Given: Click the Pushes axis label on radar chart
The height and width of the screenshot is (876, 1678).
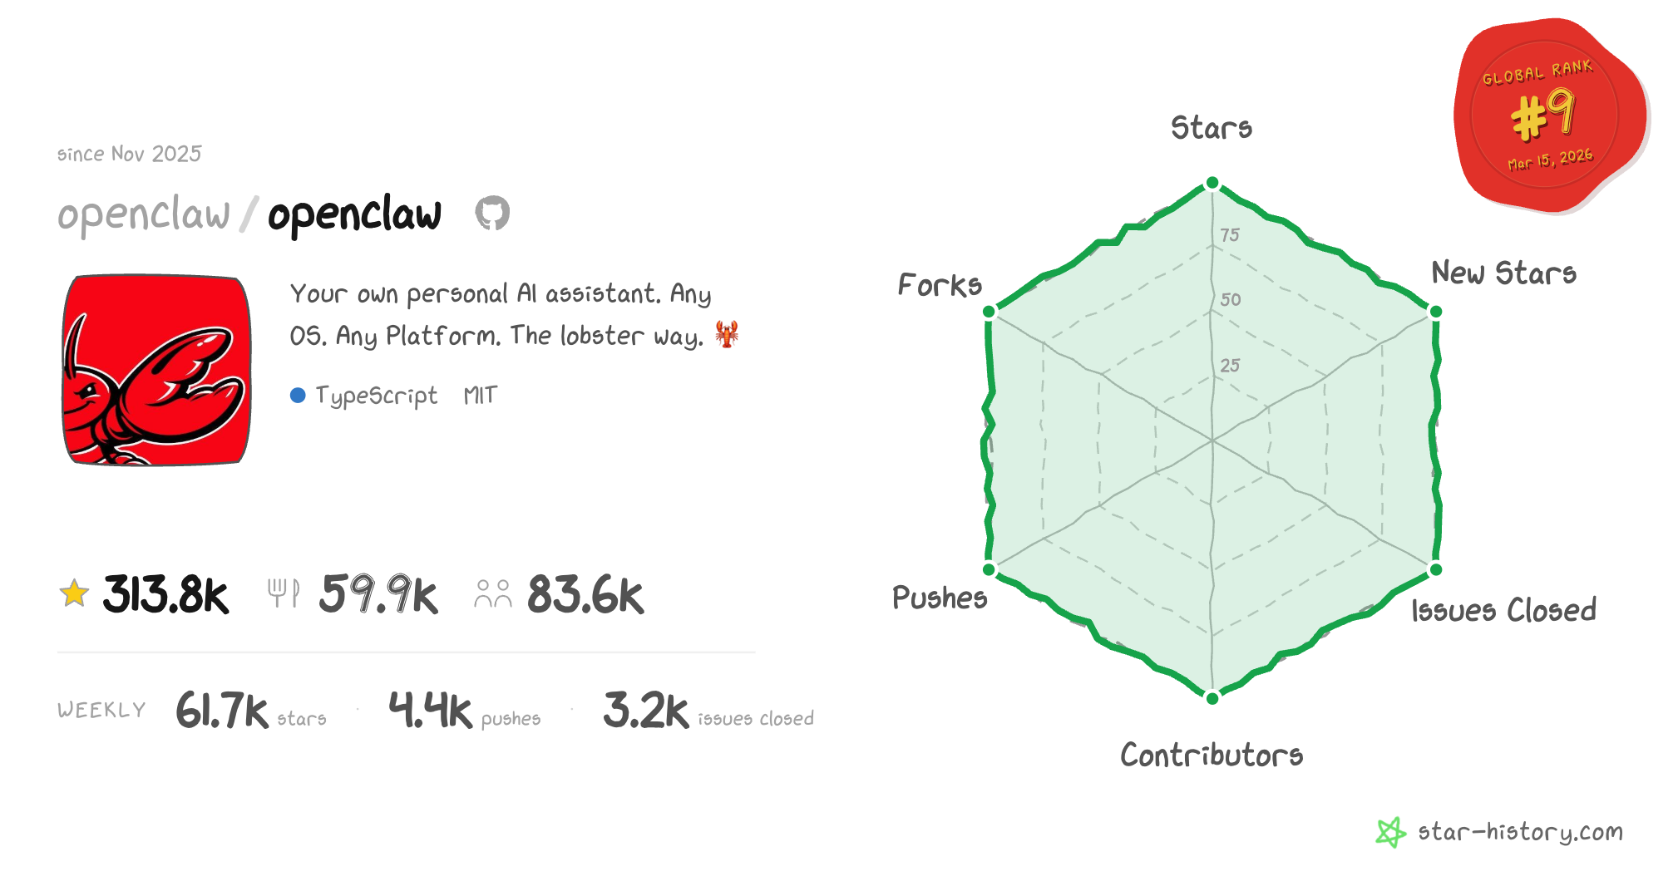Looking at the screenshot, I should pos(940,598).
